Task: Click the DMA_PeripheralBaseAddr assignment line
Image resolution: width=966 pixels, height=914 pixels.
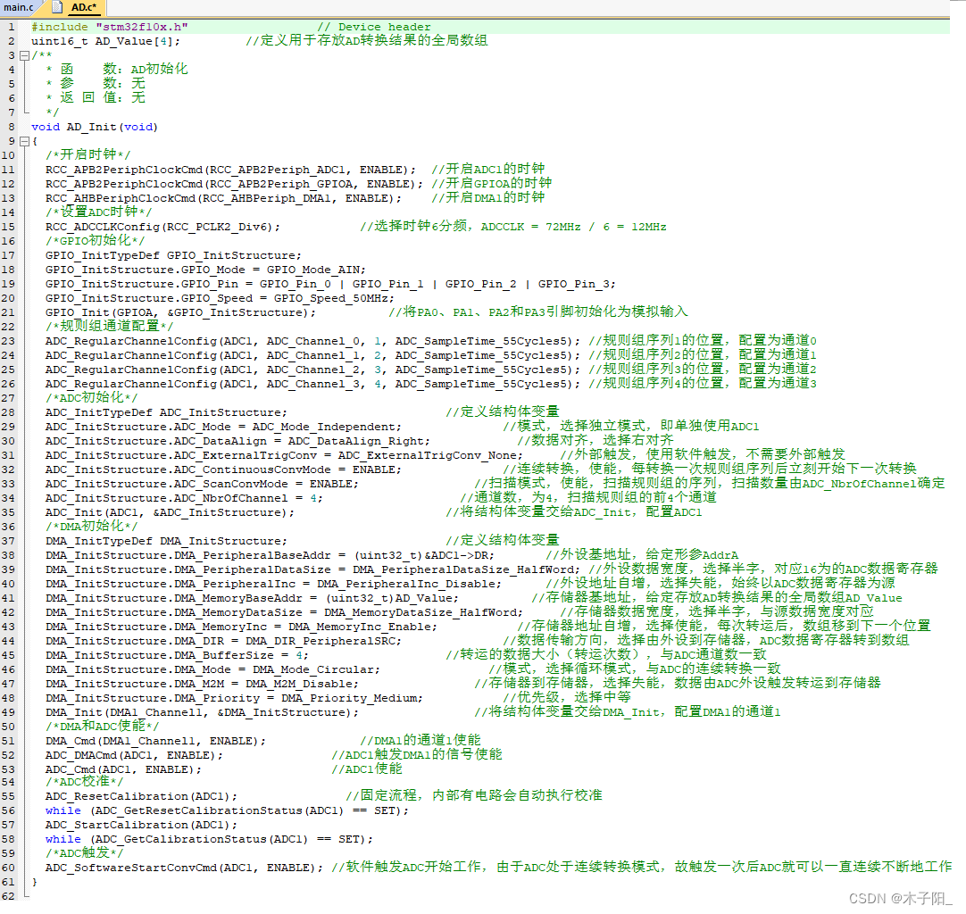Action: coord(270,555)
